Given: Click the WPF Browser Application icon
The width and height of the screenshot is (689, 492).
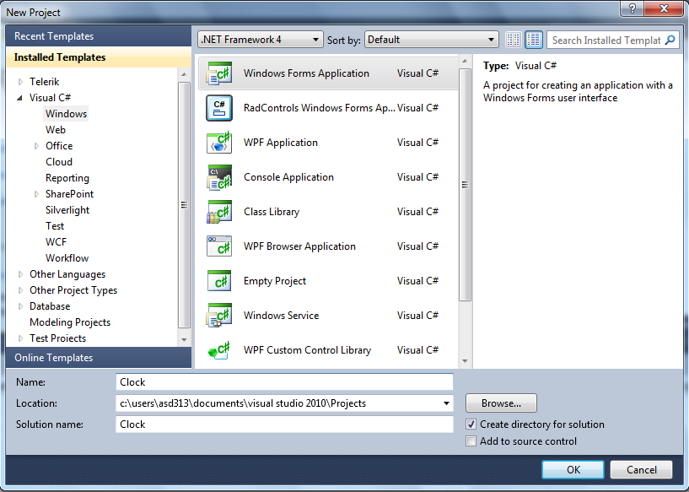Looking at the screenshot, I should (218, 246).
